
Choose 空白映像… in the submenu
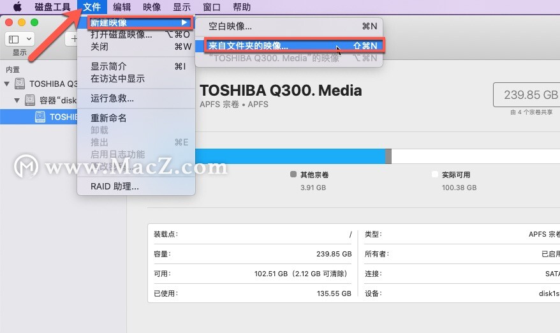[288, 26]
